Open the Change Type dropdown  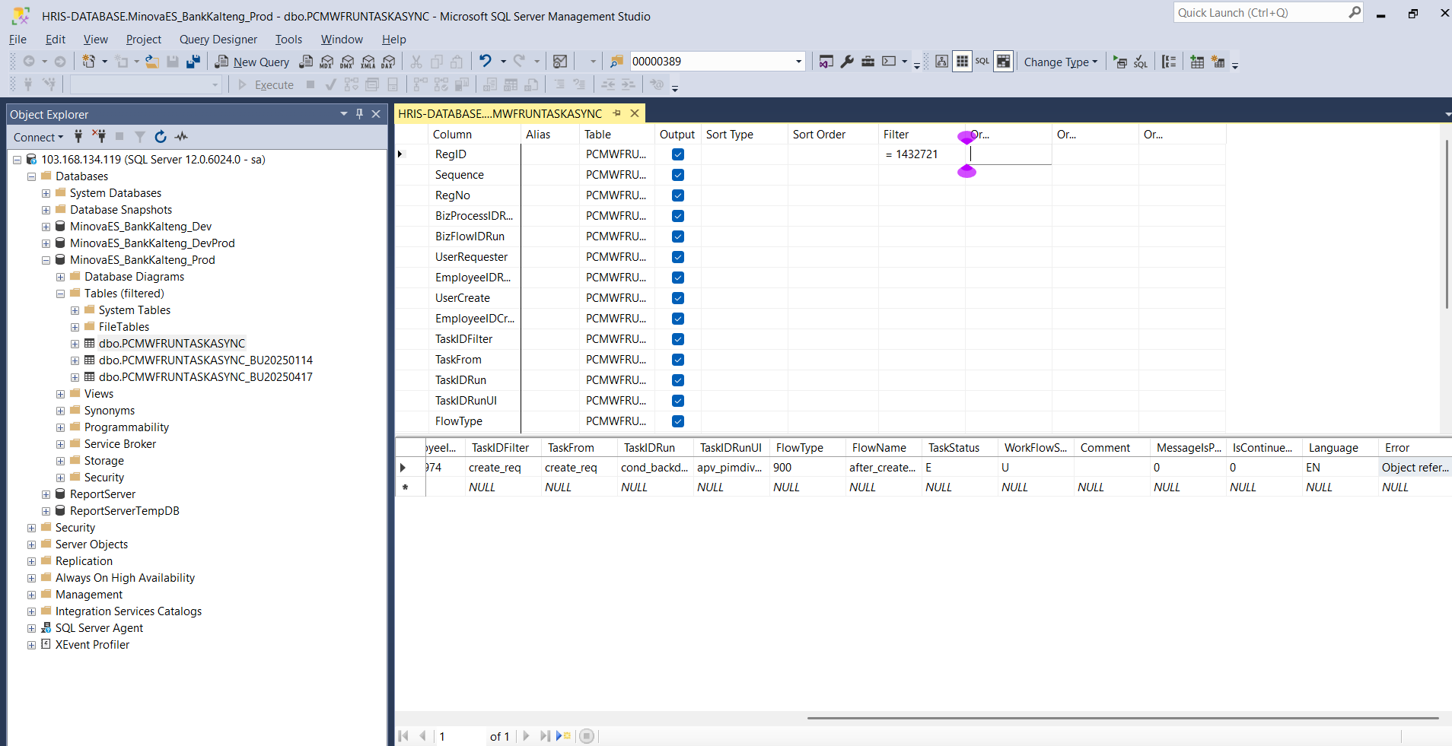tap(1061, 62)
